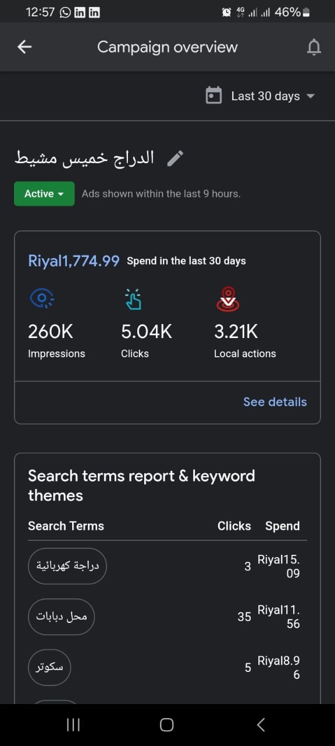Tap the Local actions map pin icon
Screen dimensions: 335x746
coord(227,299)
